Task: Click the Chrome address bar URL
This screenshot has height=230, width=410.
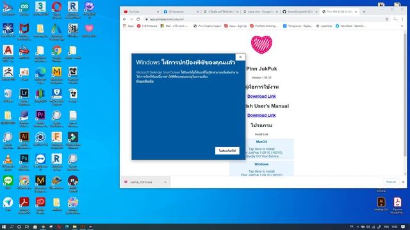Action: coord(167,19)
